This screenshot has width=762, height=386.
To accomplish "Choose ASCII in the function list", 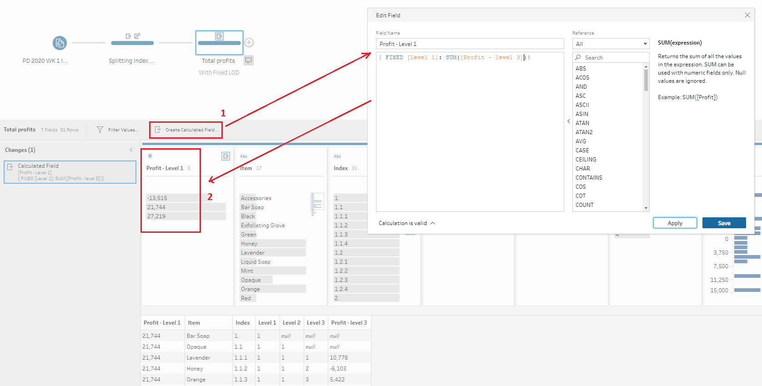I will pos(582,105).
